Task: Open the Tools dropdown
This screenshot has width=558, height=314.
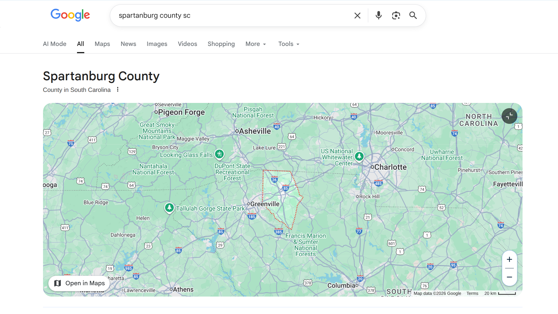Action: point(289,44)
